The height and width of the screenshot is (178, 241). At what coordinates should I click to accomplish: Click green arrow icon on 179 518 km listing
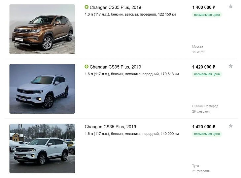pyautogui.click(x=86, y=67)
